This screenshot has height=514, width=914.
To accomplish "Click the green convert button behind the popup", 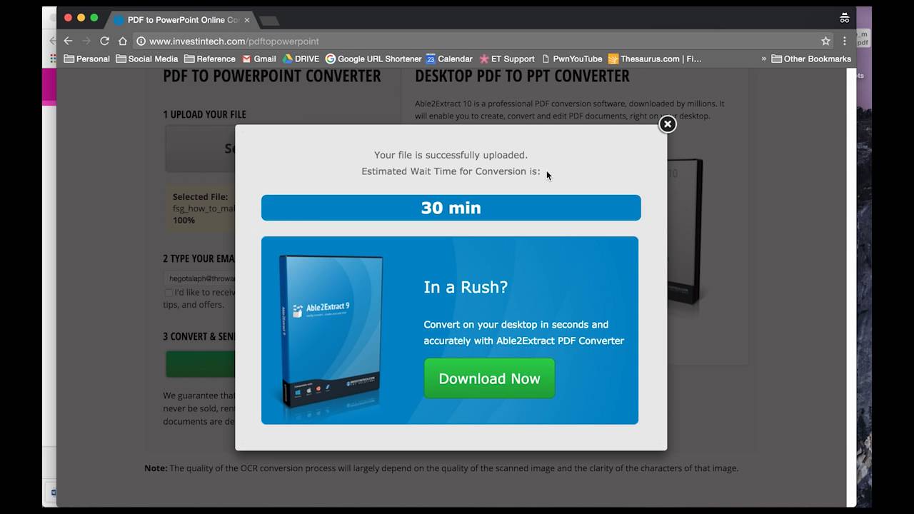I will tap(201, 363).
